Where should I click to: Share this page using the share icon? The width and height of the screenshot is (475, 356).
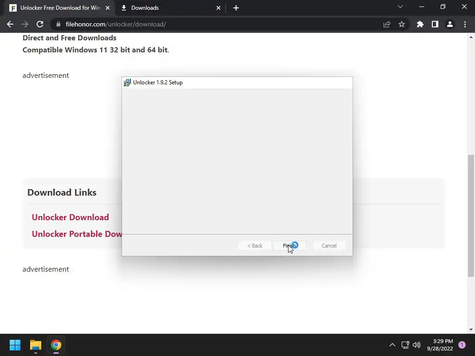click(387, 24)
